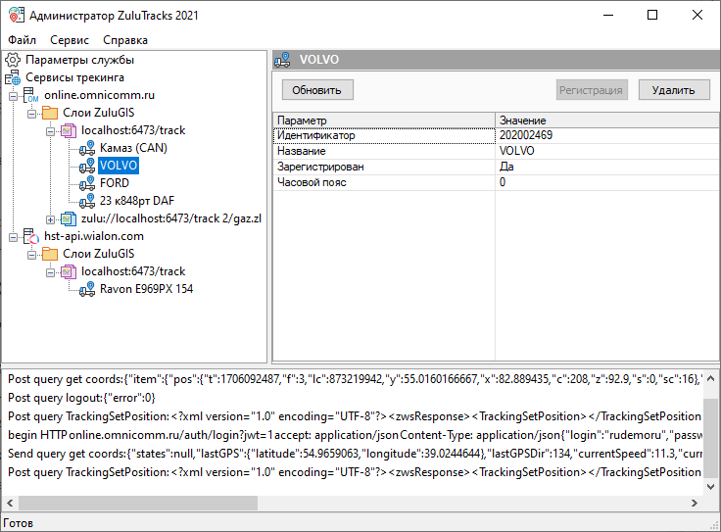This screenshot has height=532, width=721.
Task: Collapse Слои ZuluGIS folder under omnicomm
Action: click(32, 113)
